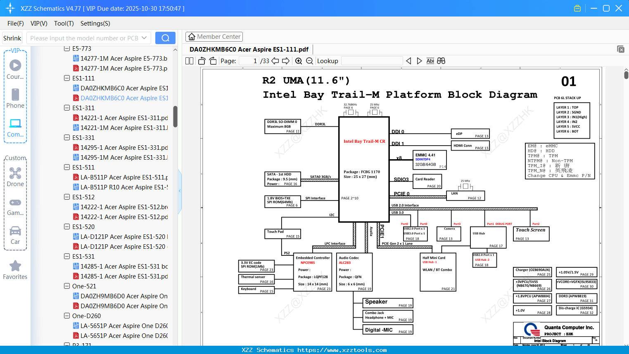Open the Favorites star
Screen dimensions: 629x354
tap(15, 270)
